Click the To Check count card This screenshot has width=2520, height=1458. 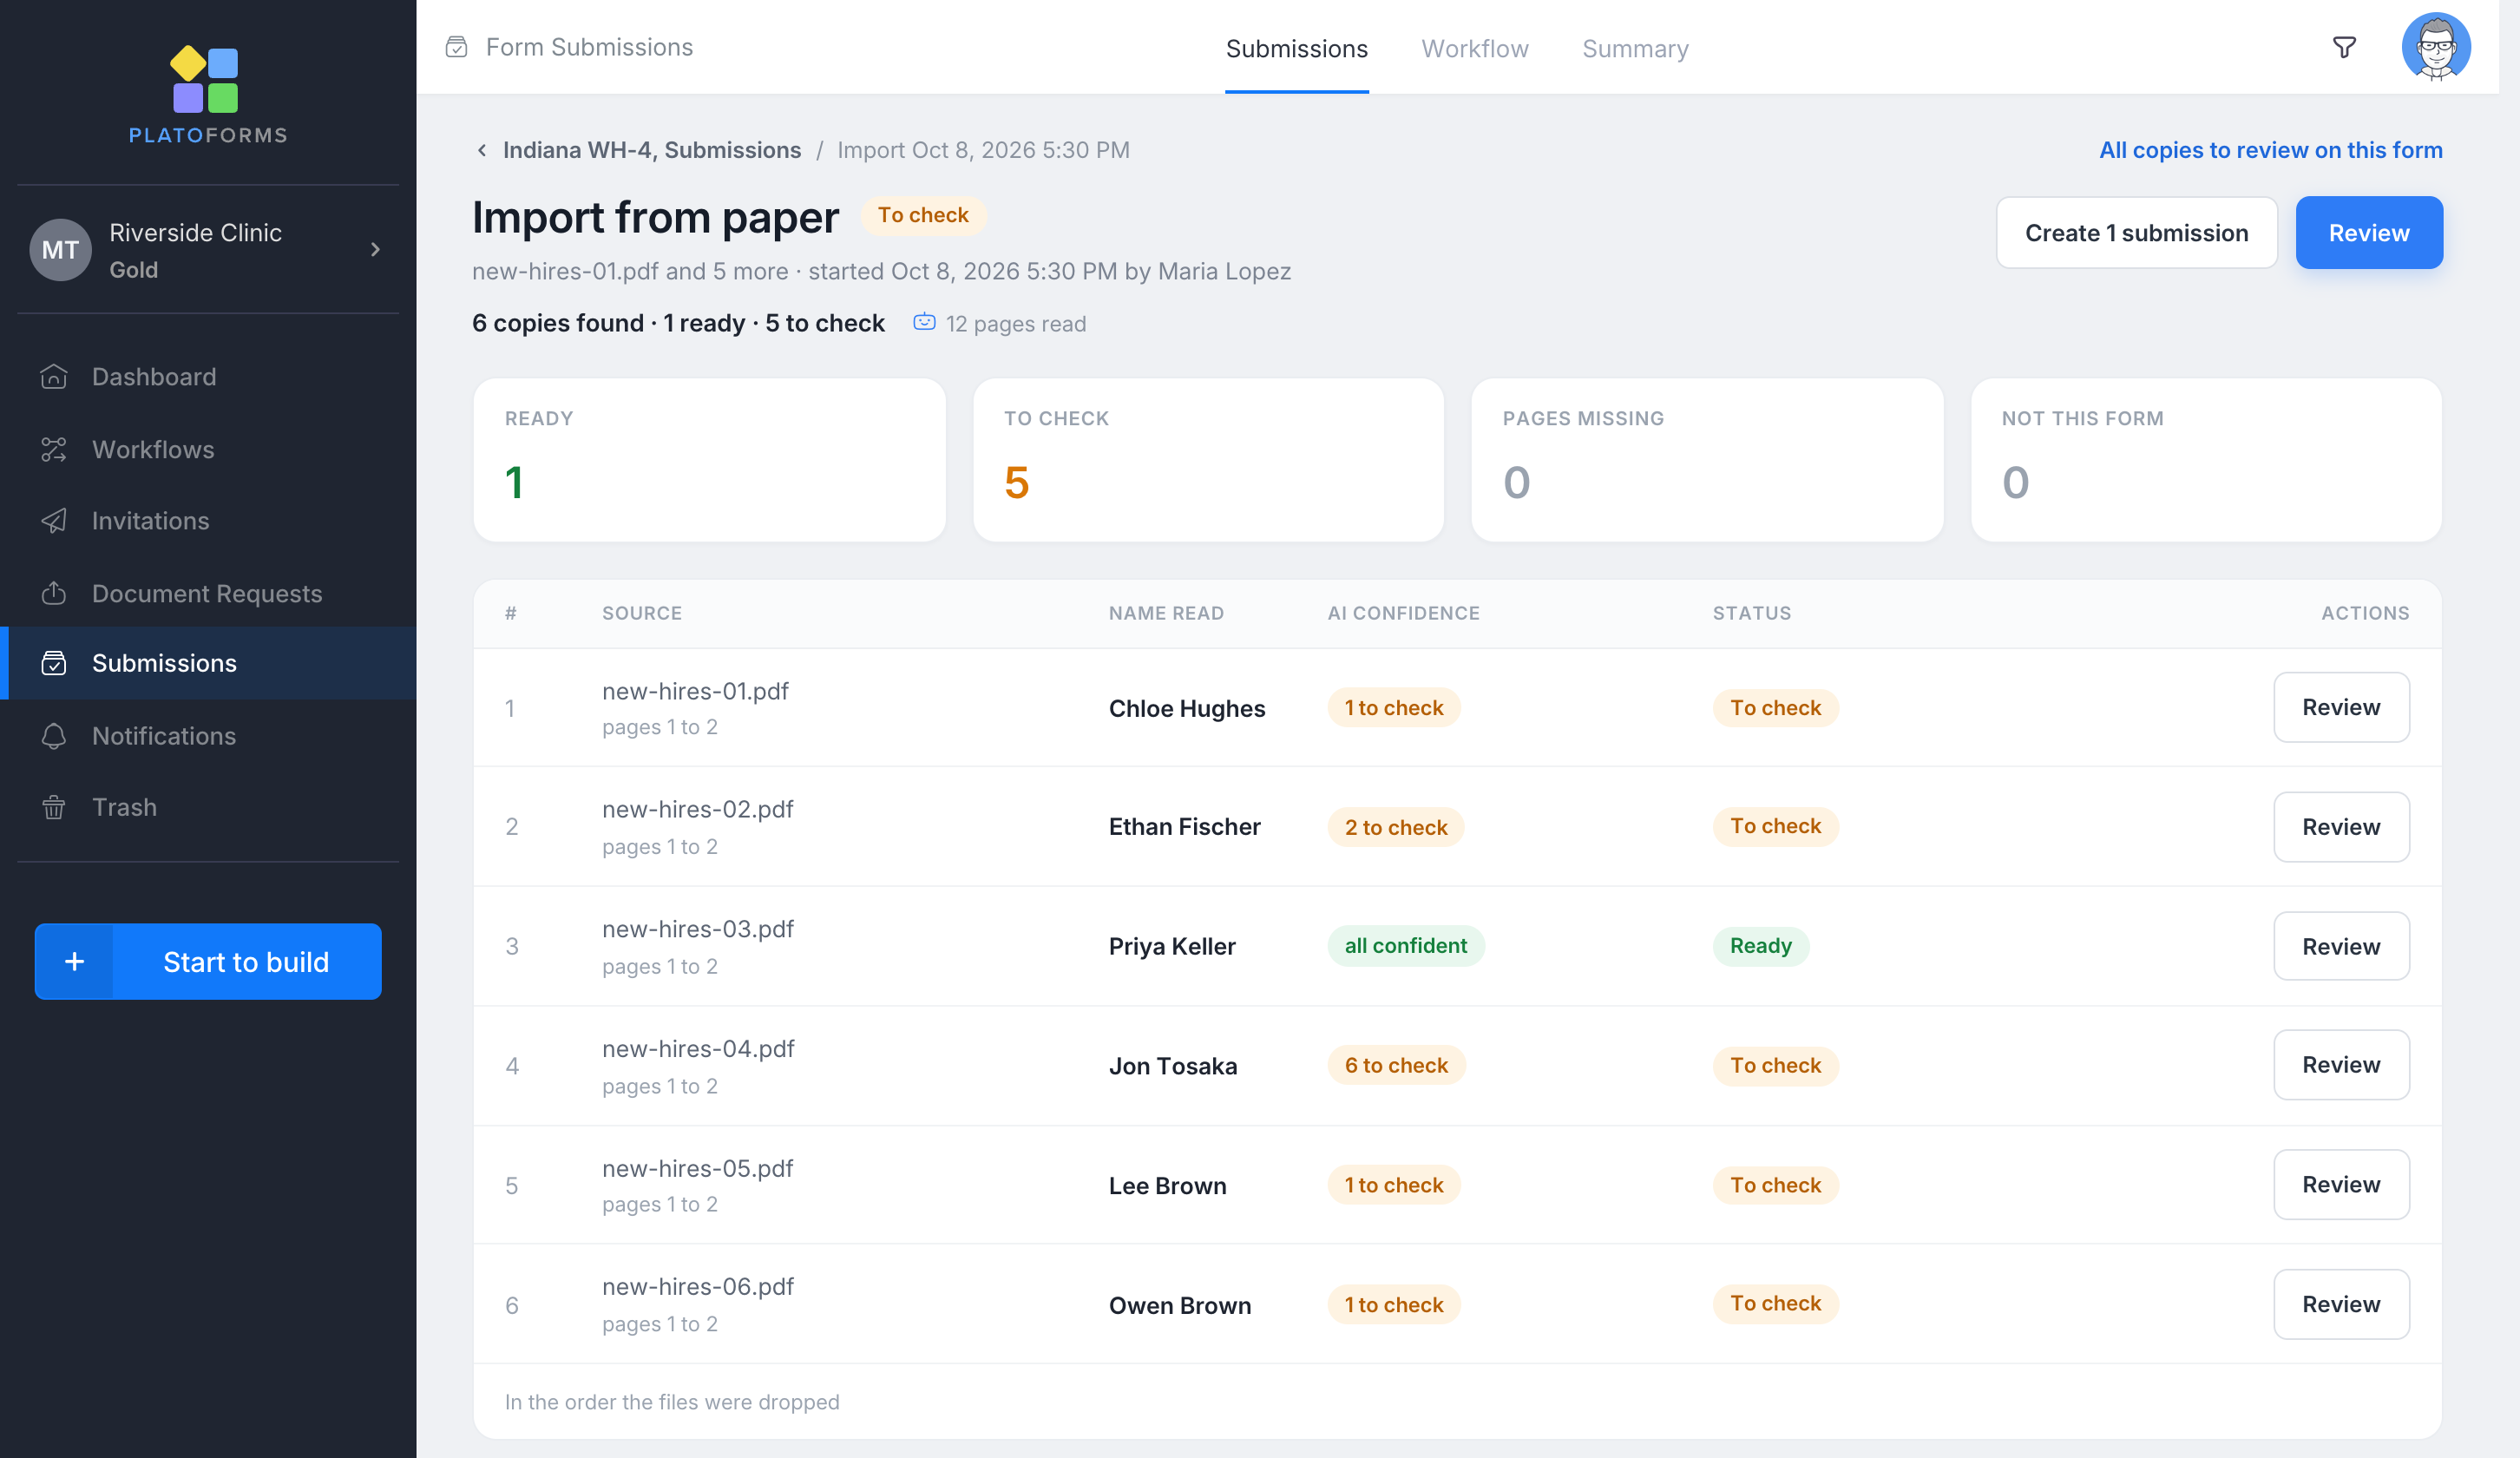[1208, 460]
